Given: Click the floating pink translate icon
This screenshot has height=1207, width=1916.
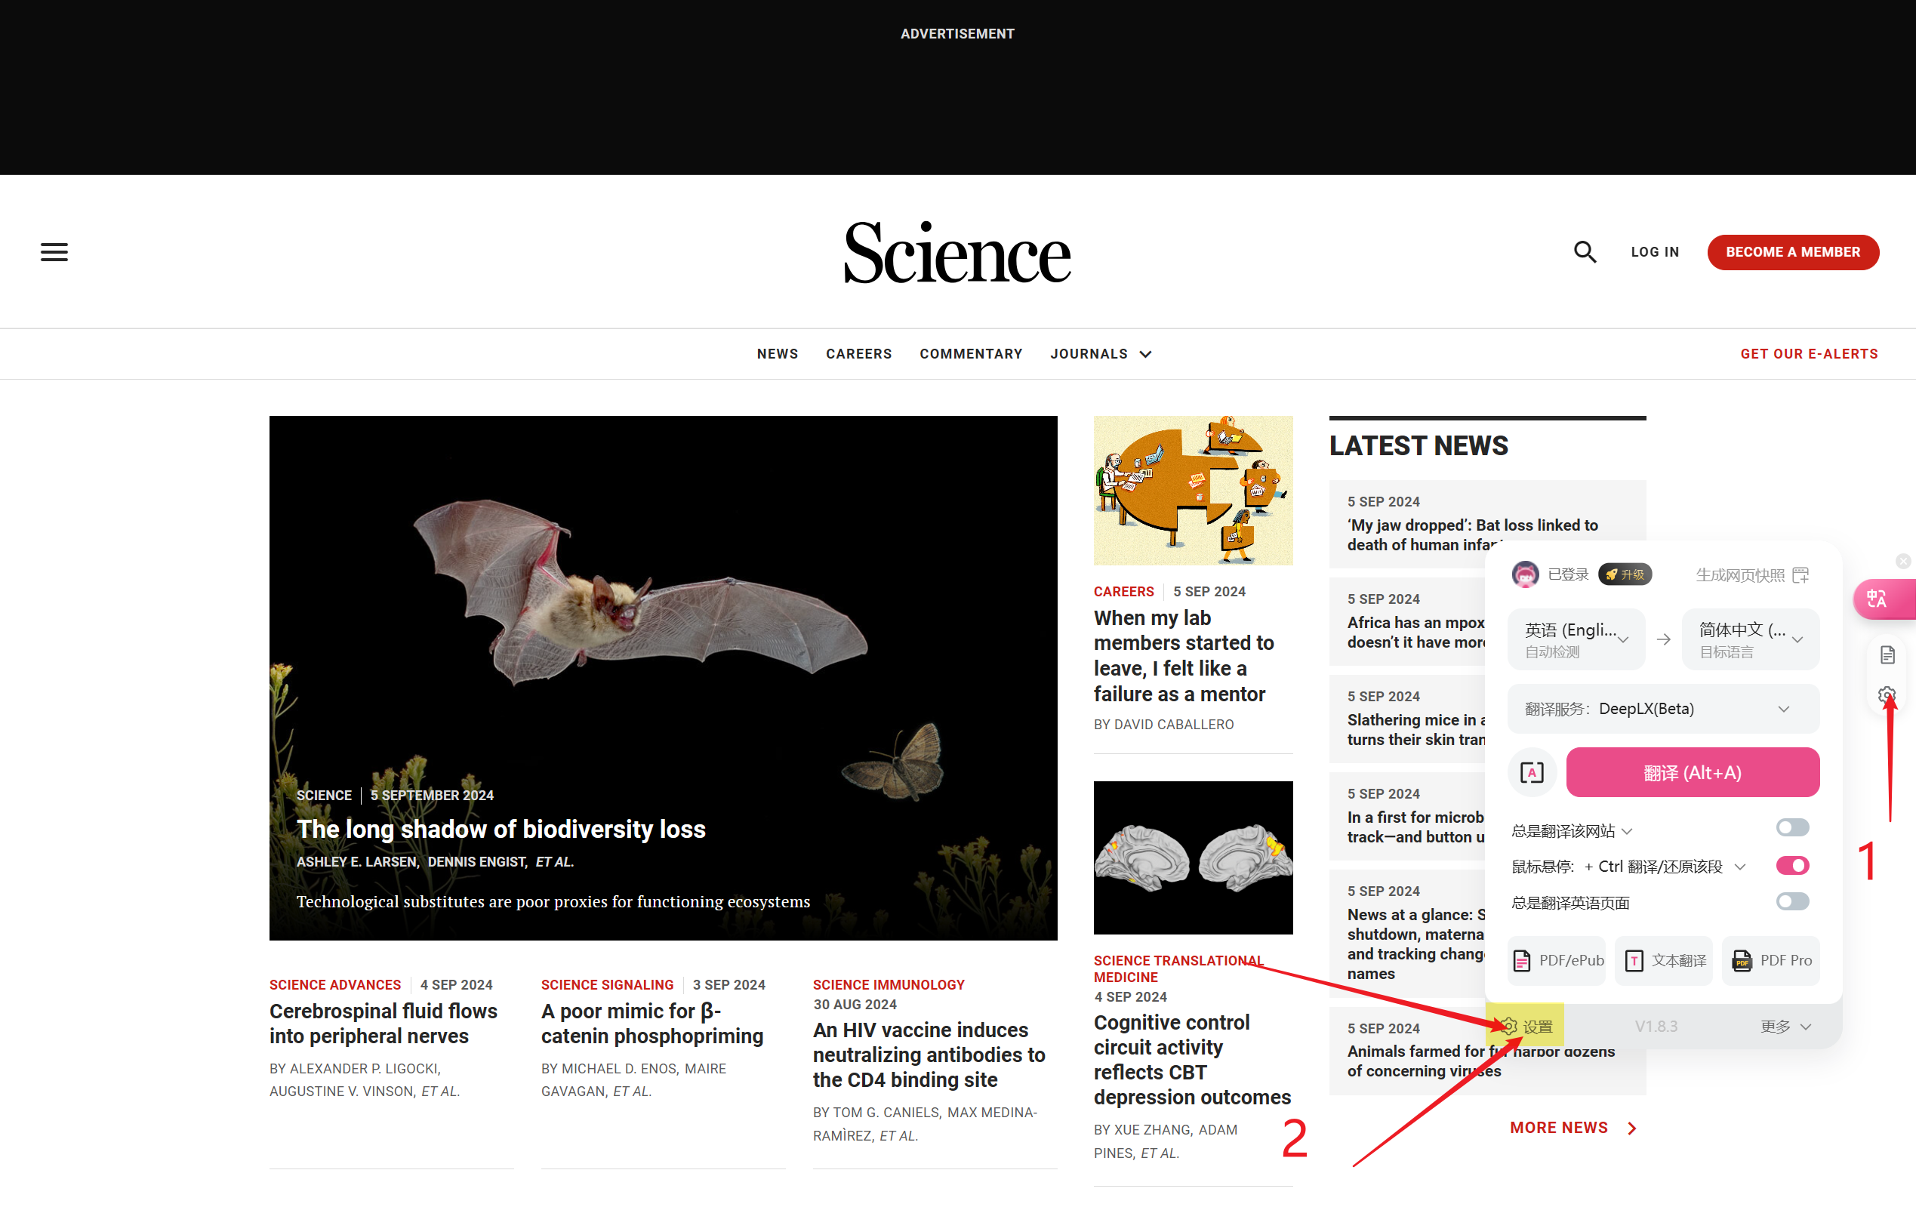Looking at the screenshot, I should [x=1877, y=599].
